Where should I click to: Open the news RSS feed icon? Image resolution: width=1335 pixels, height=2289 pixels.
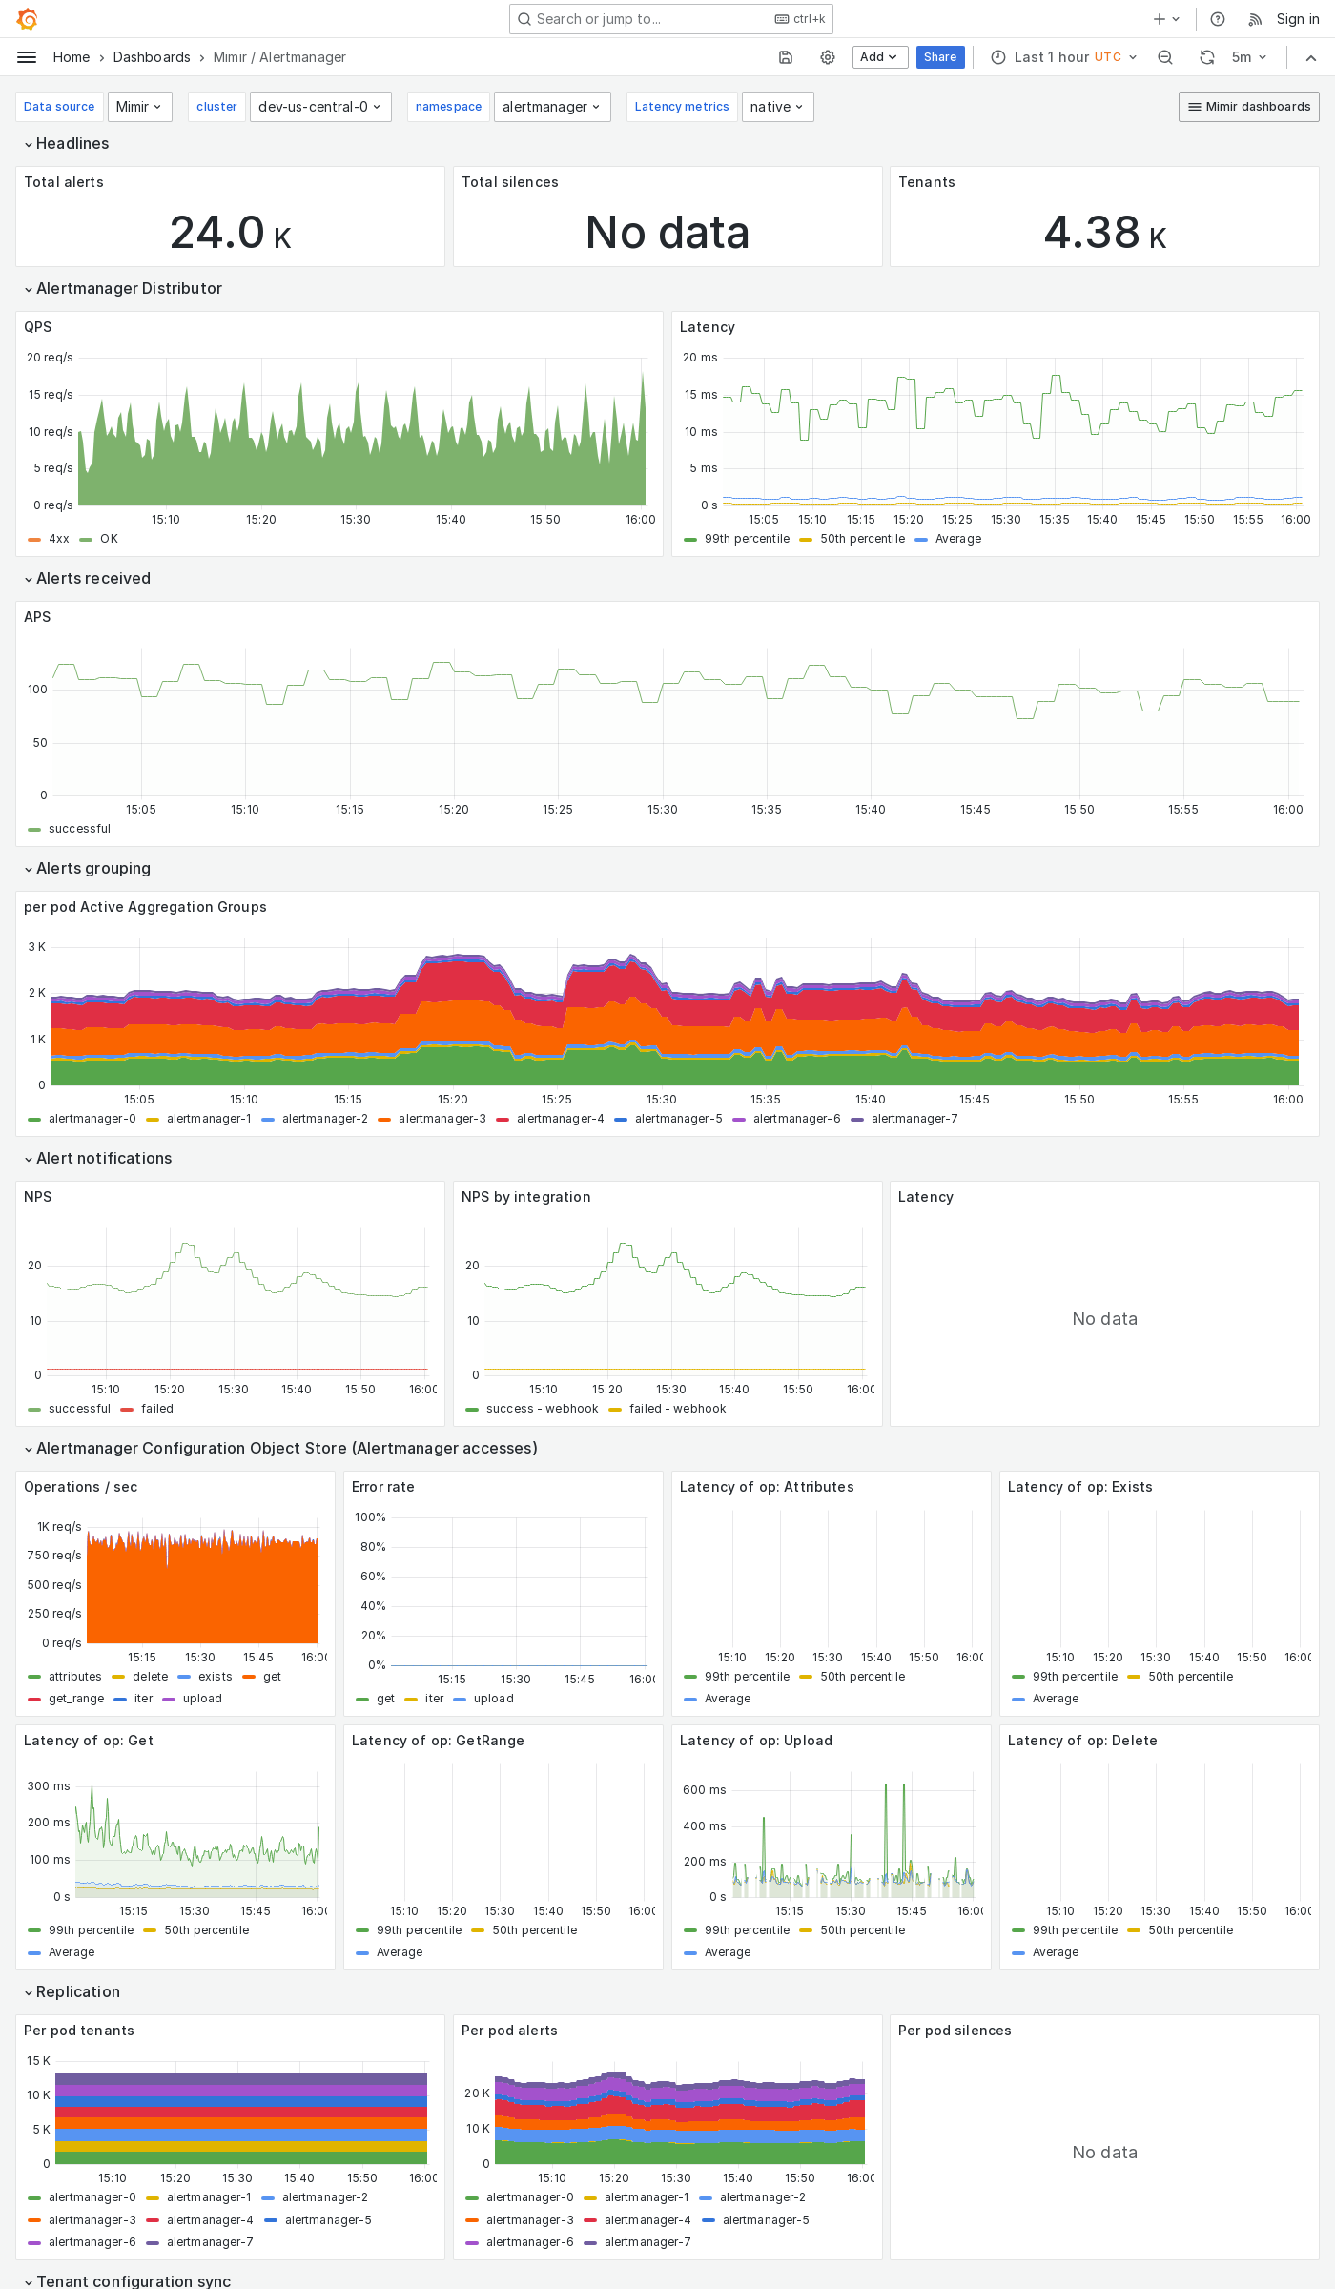tap(1255, 19)
